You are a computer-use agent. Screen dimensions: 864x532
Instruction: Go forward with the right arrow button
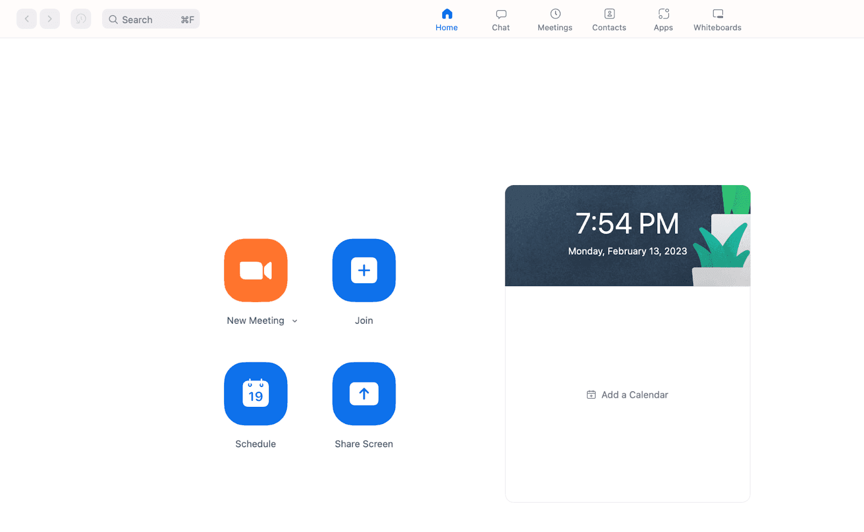[x=50, y=19]
